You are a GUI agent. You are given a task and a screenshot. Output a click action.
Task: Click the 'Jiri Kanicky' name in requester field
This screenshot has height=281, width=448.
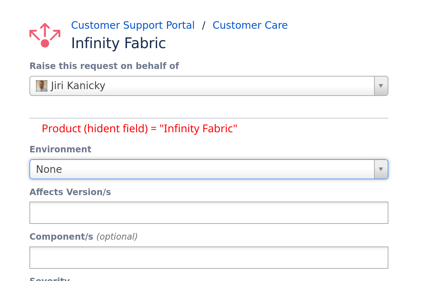[78, 86]
